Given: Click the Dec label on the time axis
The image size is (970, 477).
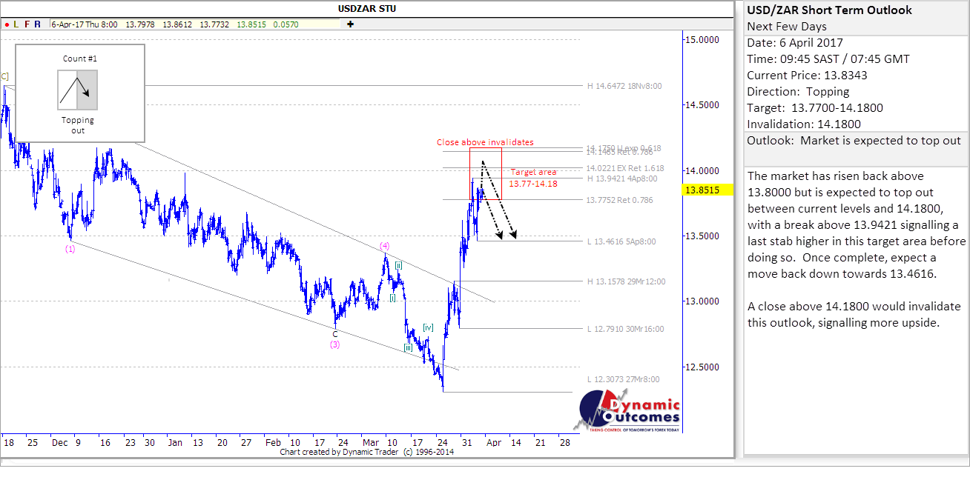Looking at the screenshot, I should point(59,442).
